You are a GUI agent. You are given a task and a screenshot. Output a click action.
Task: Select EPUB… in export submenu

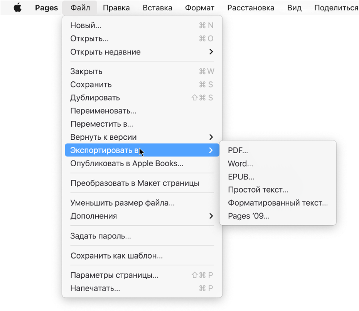coord(241,177)
